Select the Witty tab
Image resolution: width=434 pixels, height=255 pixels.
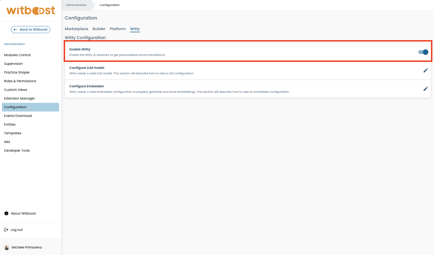pos(135,29)
